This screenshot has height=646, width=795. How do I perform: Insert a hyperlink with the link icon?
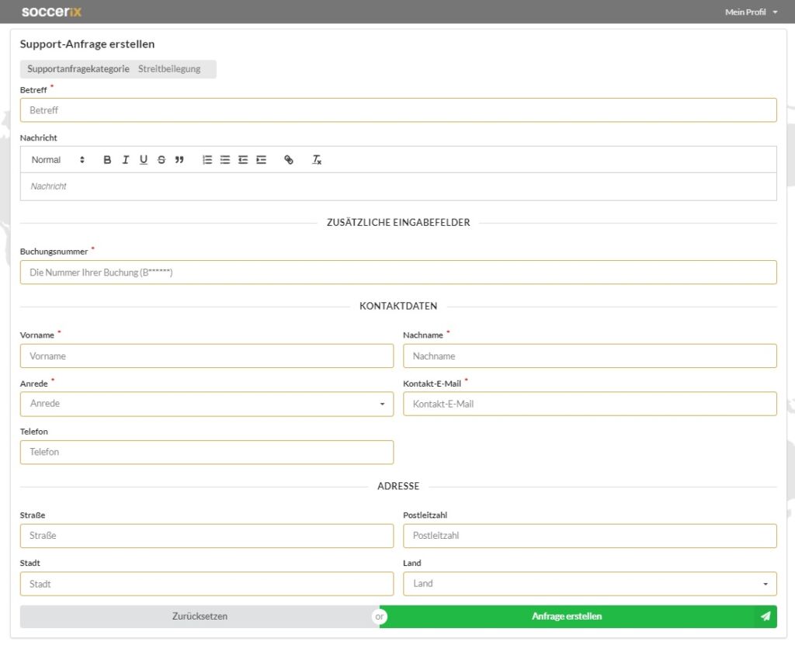(x=289, y=160)
